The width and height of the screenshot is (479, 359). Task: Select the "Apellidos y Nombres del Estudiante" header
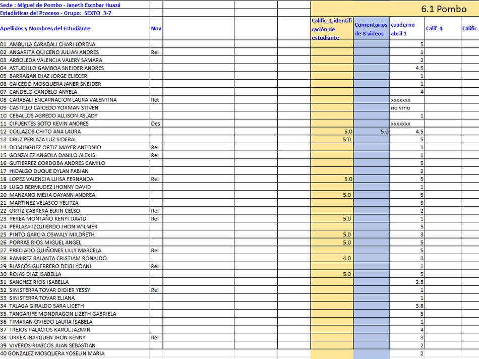(45, 29)
